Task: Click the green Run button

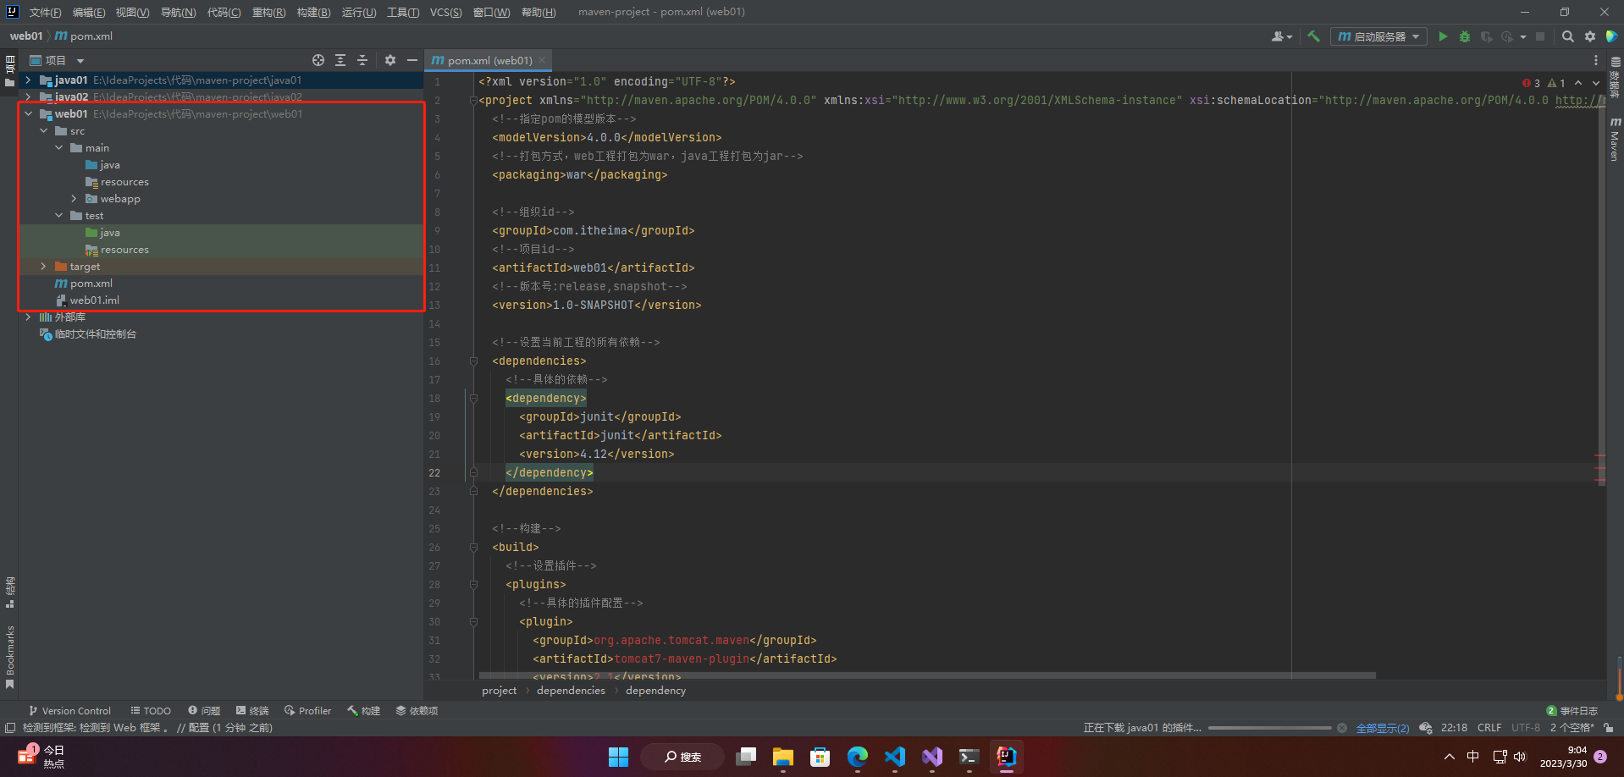Action: point(1443,36)
